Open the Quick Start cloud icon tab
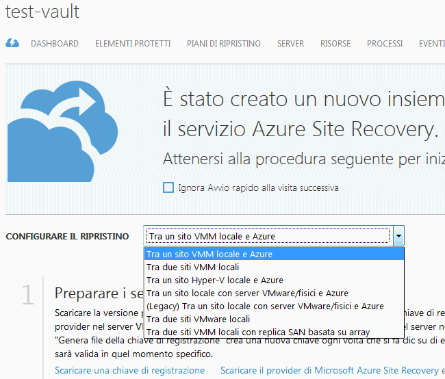Image resolution: width=445 pixels, height=379 pixels. pyautogui.click(x=12, y=43)
